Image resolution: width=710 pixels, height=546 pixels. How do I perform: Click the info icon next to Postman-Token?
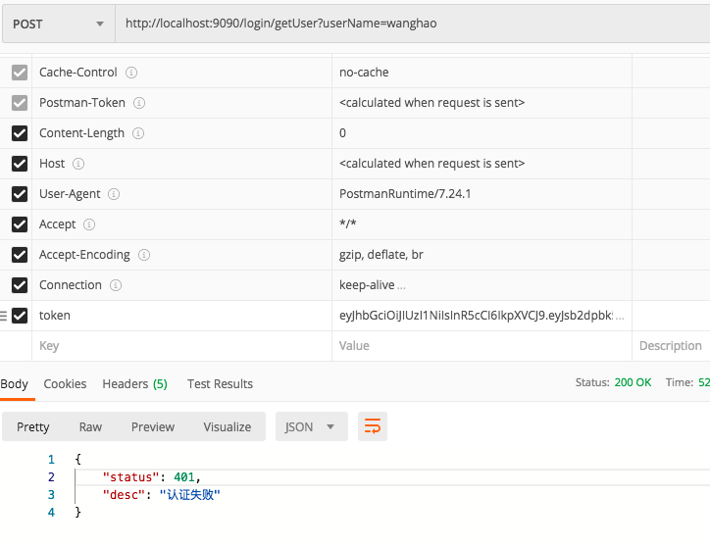(x=139, y=103)
